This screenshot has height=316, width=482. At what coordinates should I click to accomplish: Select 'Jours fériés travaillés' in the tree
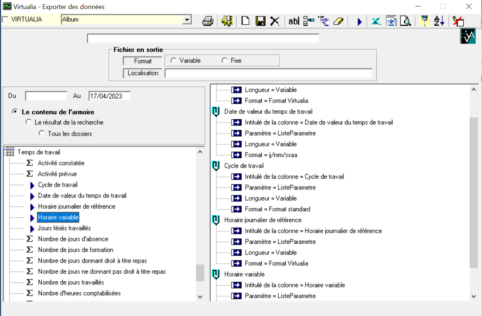[x=64, y=228]
